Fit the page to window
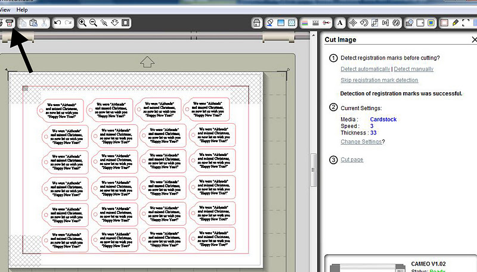The height and width of the screenshot is (272, 477). point(126,23)
